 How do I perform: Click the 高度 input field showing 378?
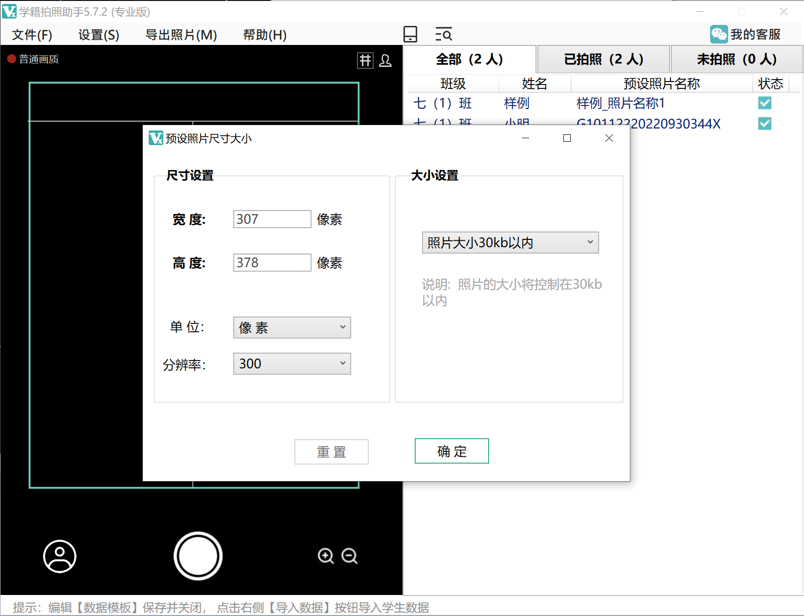tap(272, 263)
